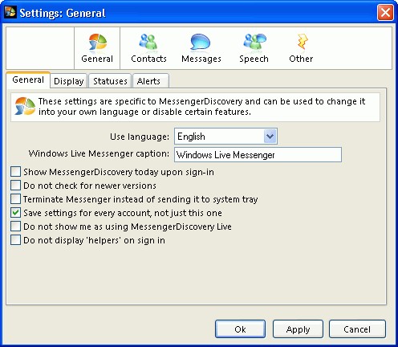Click the 'Windows Live Messenger caption:' label
Image resolution: width=398 pixels, height=347 pixels.
pos(99,153)
